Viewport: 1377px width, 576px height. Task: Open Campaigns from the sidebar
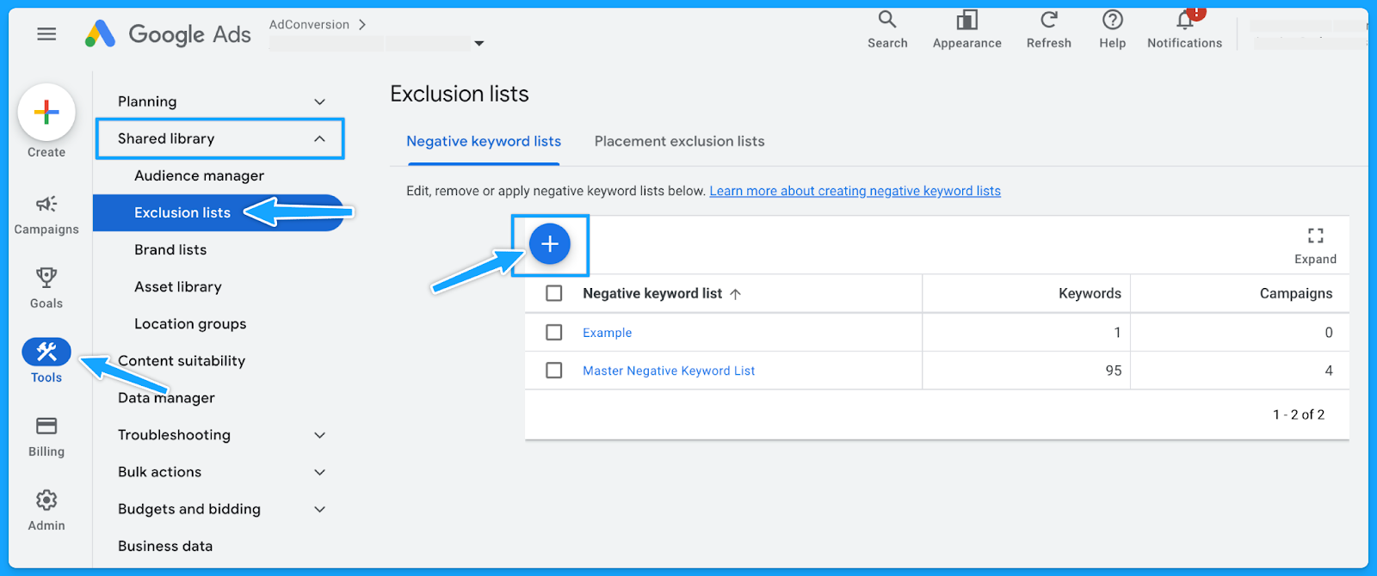(46, 213)
